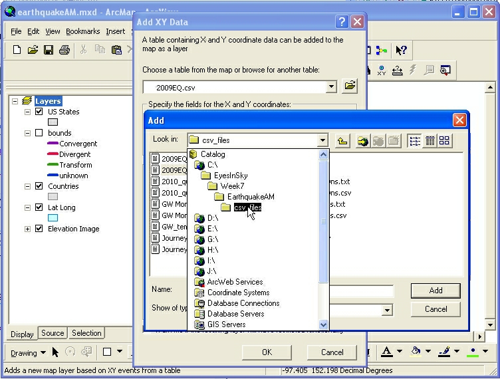
Task: Click the Up One Level folder icon
Action: [x=342, y=140]
